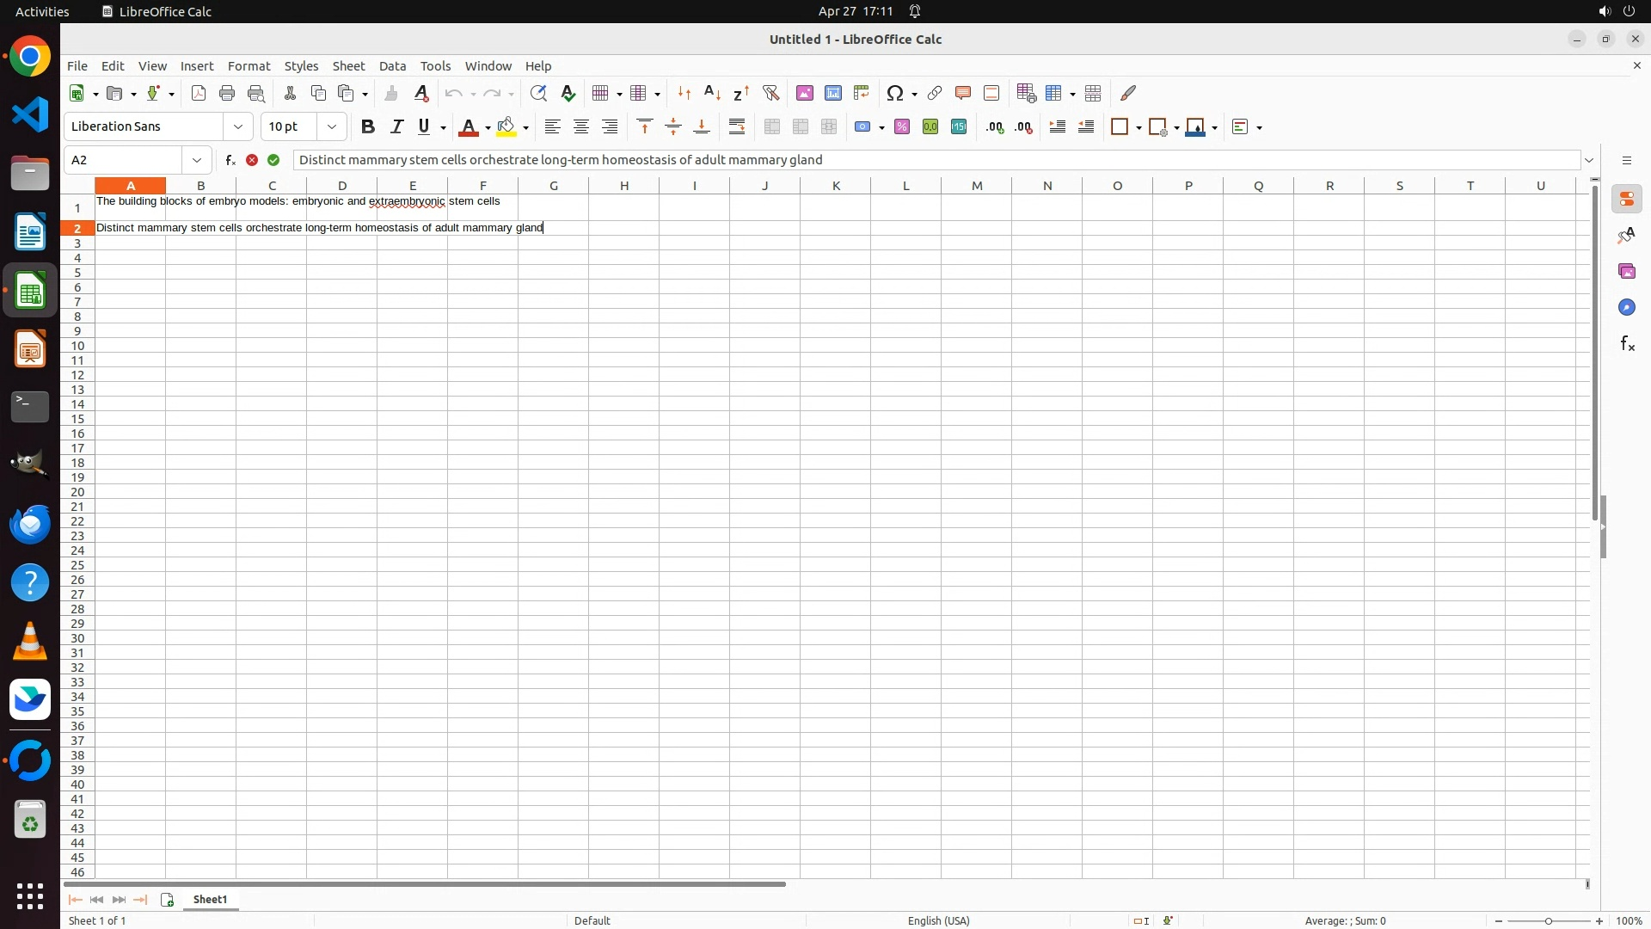Click the Clone Formatting paintbrush icon
The height and width of the screenshot is (929, 1651).
(x=391, y=93)
